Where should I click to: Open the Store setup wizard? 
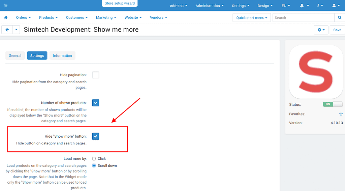point(120,3)
